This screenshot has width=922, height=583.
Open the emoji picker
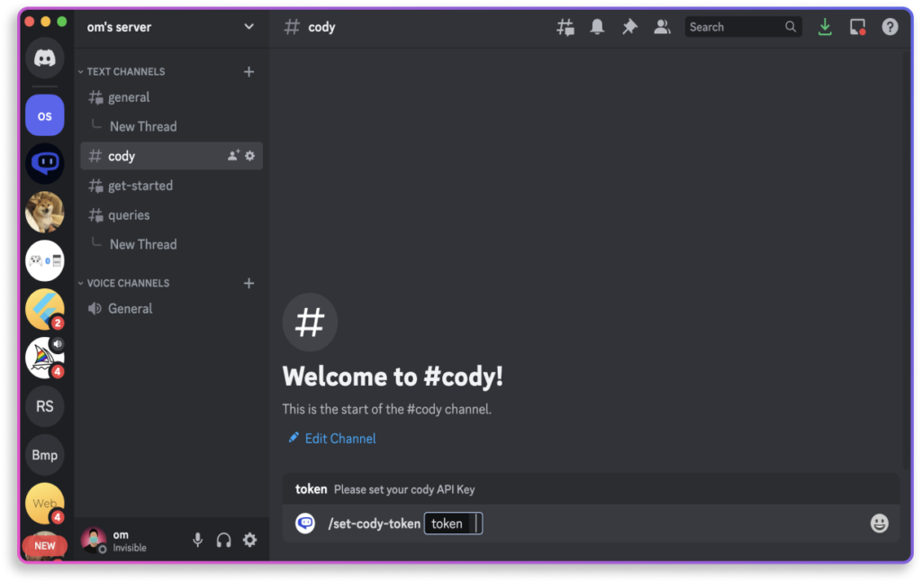point(879,524)
